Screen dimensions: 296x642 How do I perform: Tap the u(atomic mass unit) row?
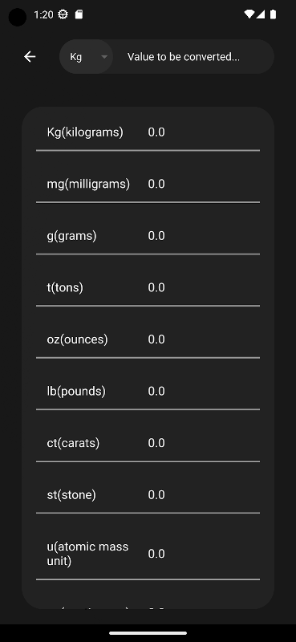(x=148, y=554)
